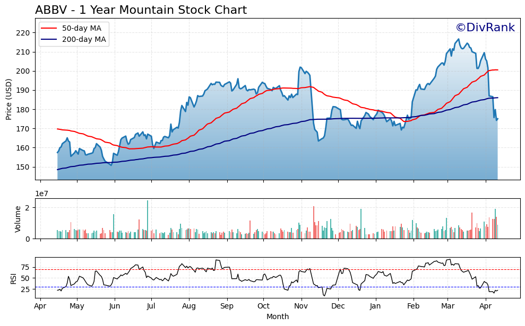Click the "May" month label
The width and height of the screenshot is (525, 326).
pos(77,306)
